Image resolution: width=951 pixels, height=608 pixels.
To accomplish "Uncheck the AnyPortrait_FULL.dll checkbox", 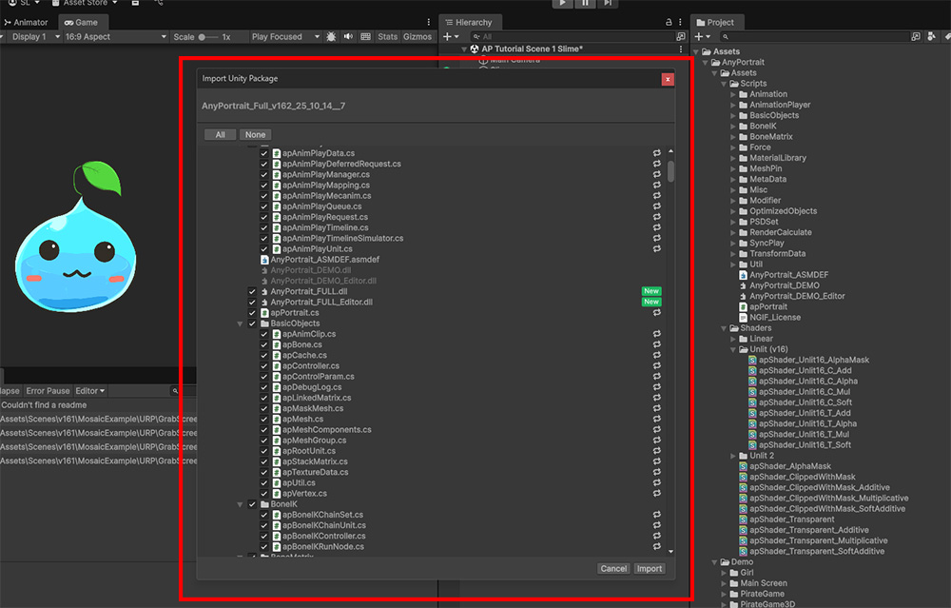I will pyautogui.click(x=252, y=291).
